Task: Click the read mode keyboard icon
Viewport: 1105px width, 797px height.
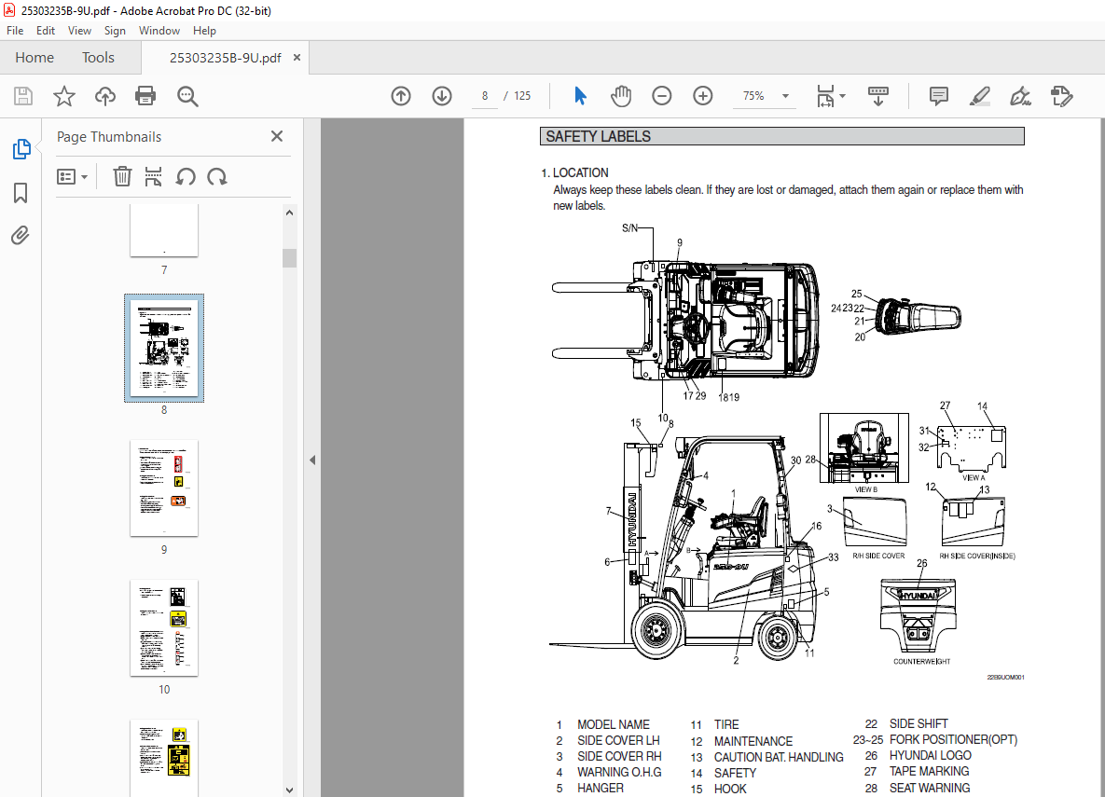Action: [878, 96]
